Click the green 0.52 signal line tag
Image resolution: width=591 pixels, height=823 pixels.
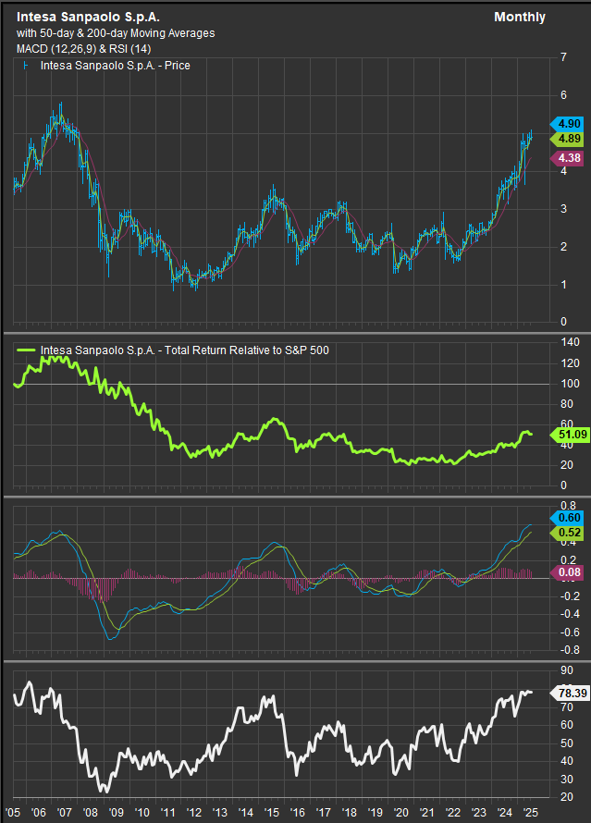(x=567, y=533)
